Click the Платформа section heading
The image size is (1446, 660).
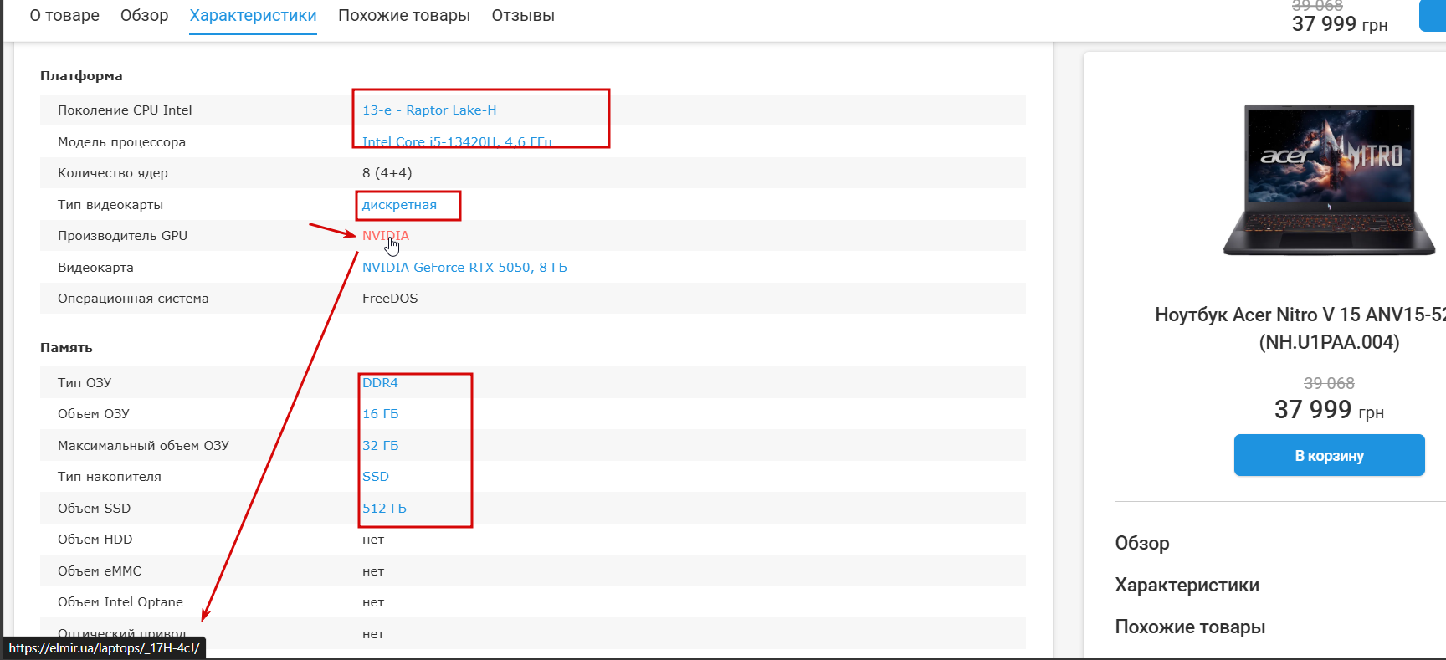(x=81, y=76)
